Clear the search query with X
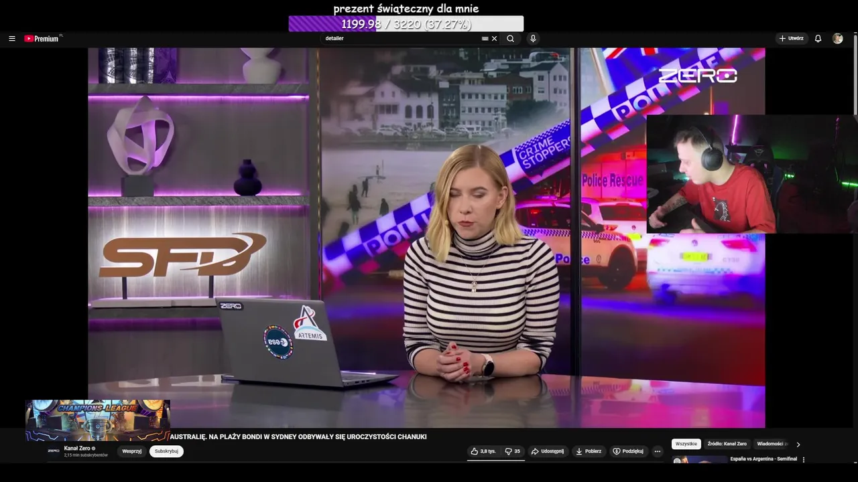The height and width of the screenshot is (482, 858). (495, 39)
